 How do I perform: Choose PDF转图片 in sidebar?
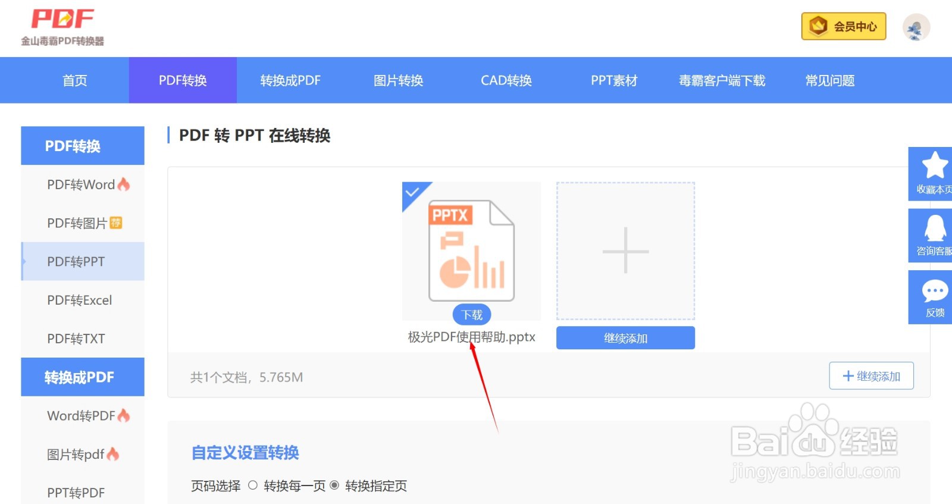83,223
